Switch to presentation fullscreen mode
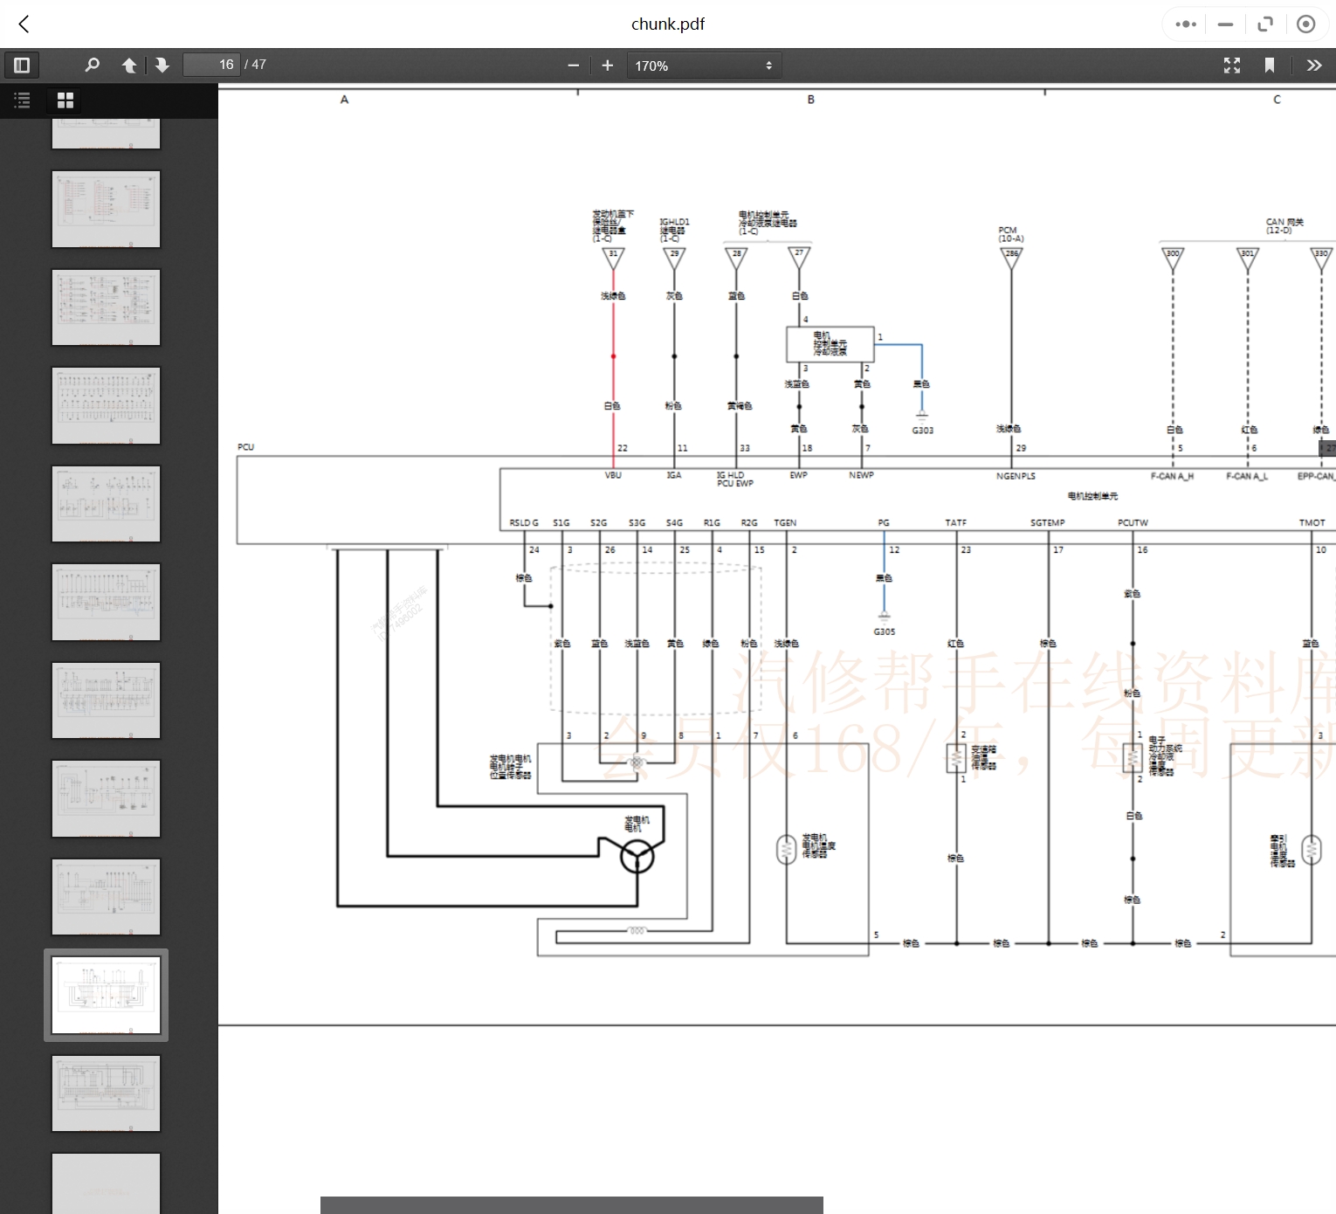 (1232, 66)
